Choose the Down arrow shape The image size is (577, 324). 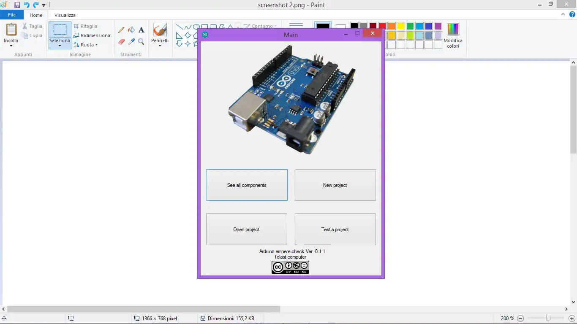pyautogui.click(x=179, y=43)
